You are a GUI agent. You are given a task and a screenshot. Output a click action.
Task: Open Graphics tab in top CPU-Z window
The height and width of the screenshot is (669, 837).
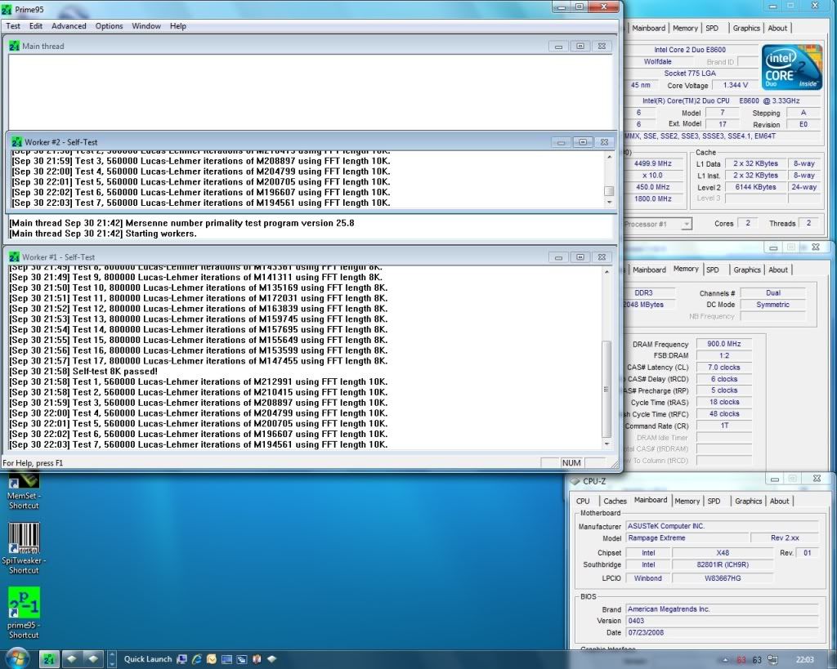(746, 29)
